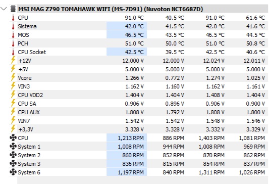Select the CPU SA sensor label

(x=27, y=104)
